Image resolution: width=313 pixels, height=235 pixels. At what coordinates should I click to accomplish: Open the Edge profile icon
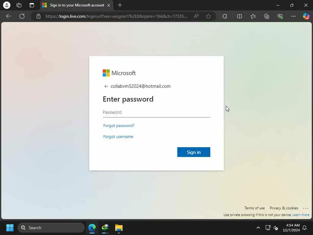coord(7,5)
